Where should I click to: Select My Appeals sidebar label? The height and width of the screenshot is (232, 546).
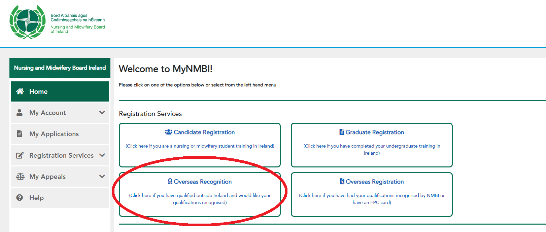click(47, 177)
